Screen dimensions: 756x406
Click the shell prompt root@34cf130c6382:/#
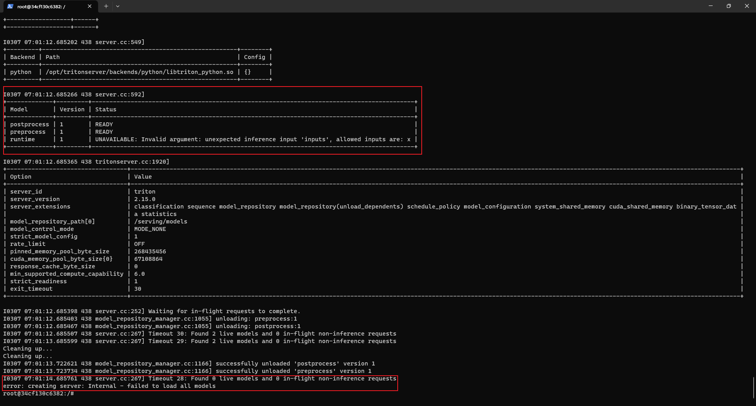point(37,393)
